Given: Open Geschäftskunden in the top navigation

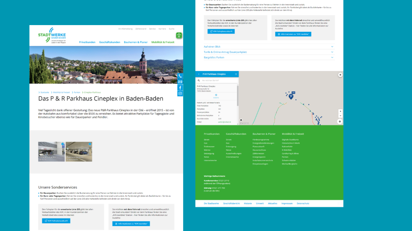Looking at the screenshot, I should click(x=110, y=42).
